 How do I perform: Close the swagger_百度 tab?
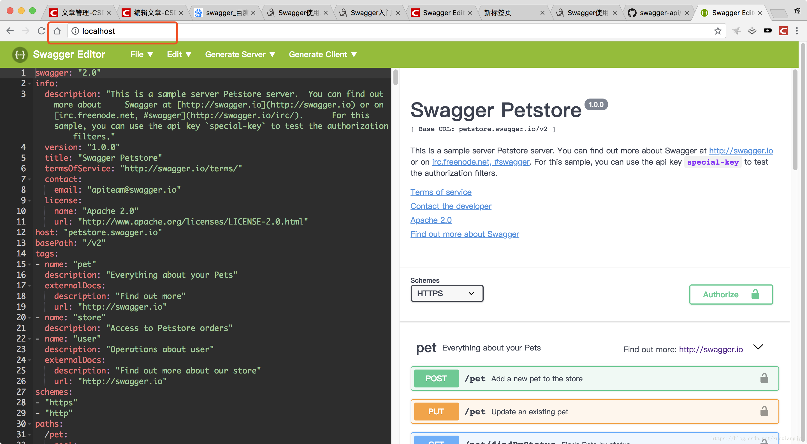pos(253,13)
